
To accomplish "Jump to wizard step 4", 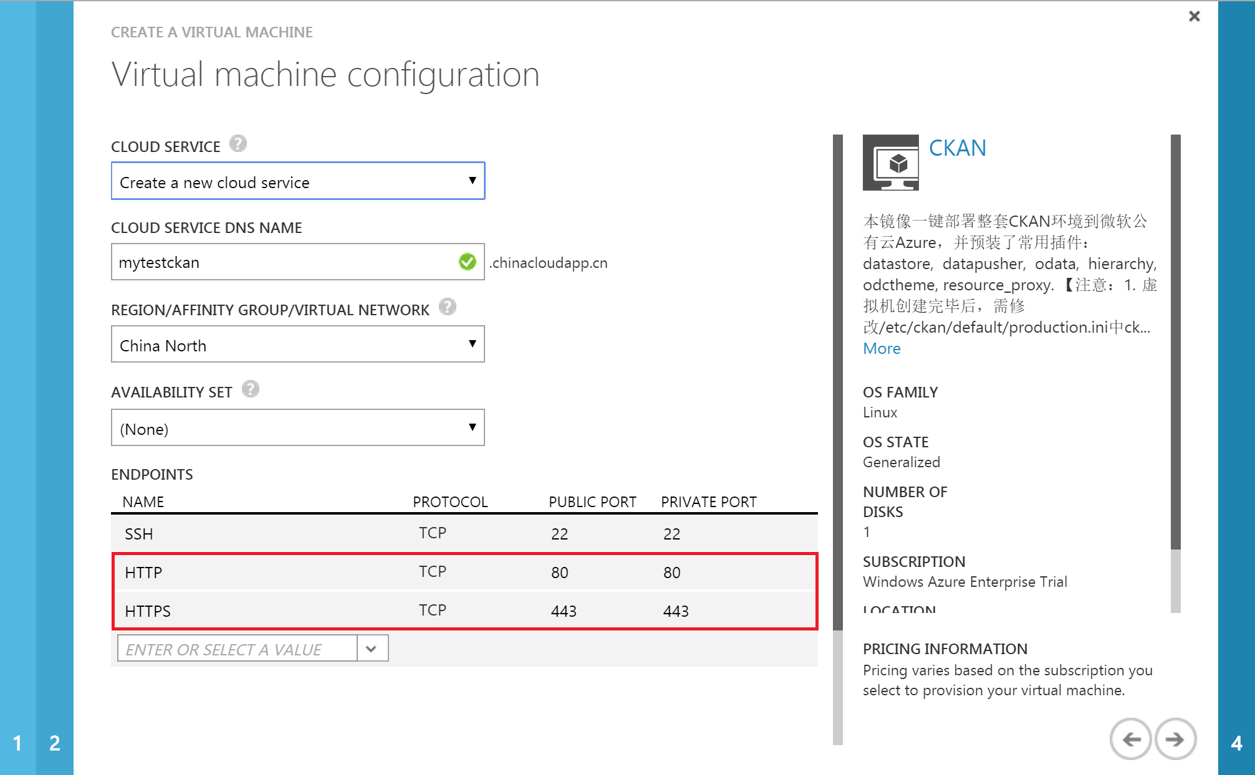I will (x=1236, y=743).
